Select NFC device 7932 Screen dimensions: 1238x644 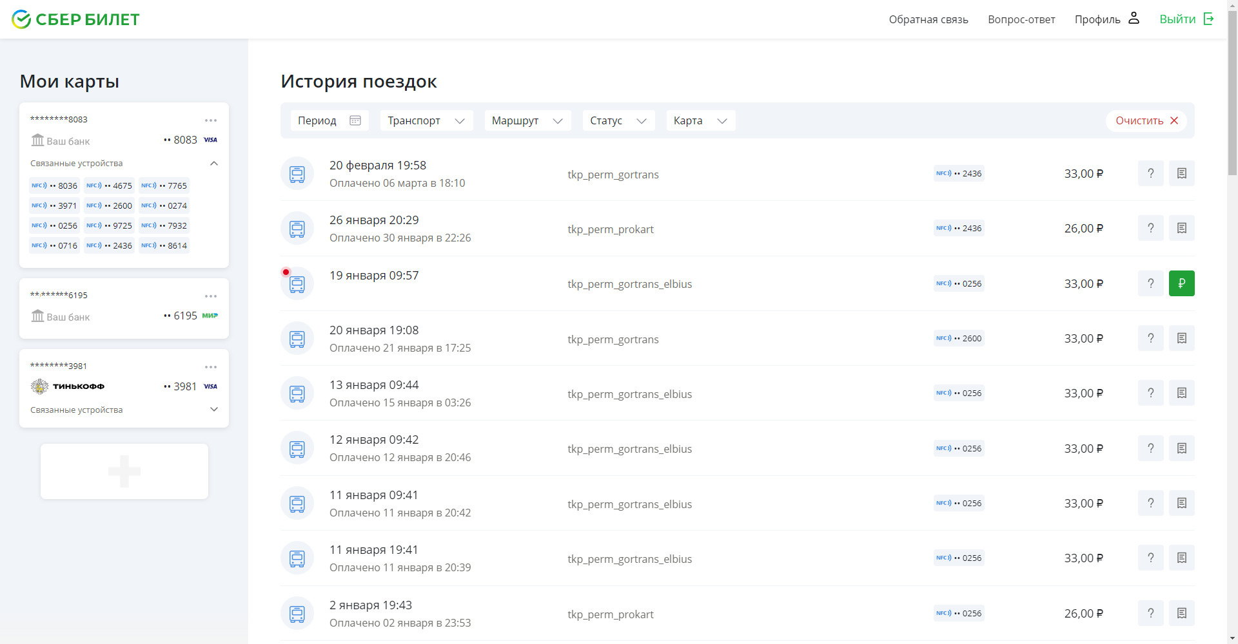coord(164,225)
